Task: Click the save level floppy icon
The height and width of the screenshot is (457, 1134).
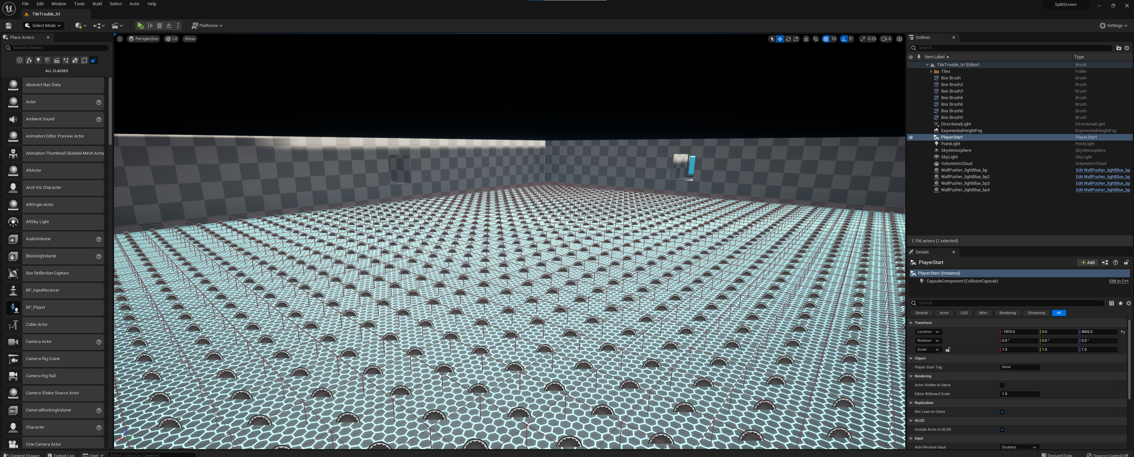Action: click(8, 25)
